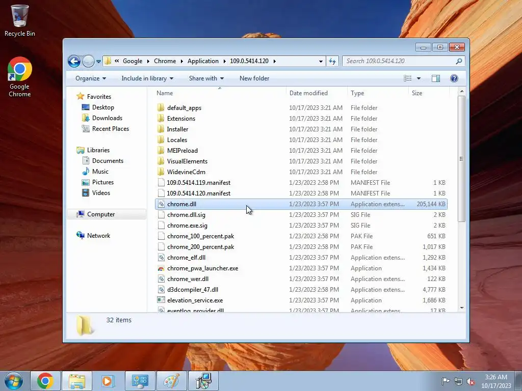Open Music library

point(100,172)
